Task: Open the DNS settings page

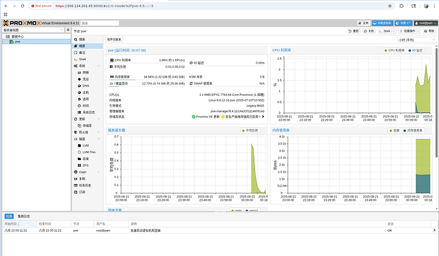Action: coord(86,86)
